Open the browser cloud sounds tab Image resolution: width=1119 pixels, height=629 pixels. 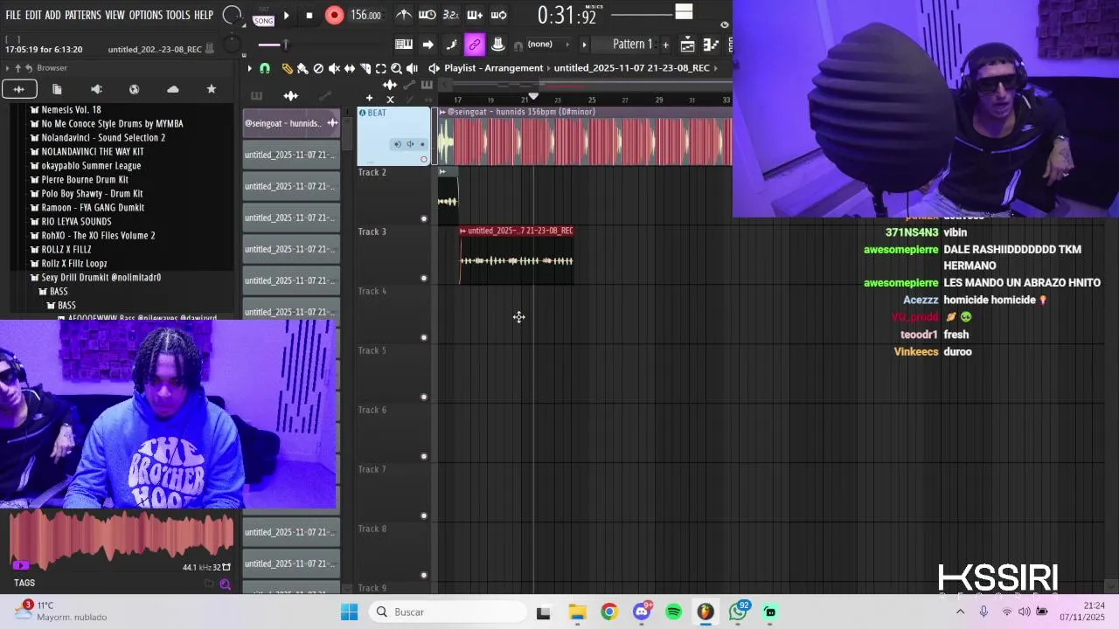point(172,89)
